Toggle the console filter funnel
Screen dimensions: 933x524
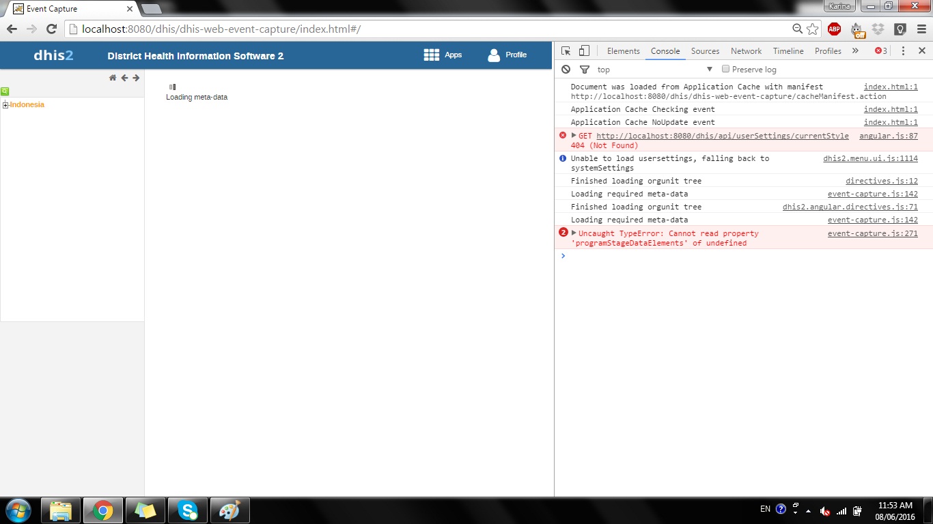click(584, 70)
